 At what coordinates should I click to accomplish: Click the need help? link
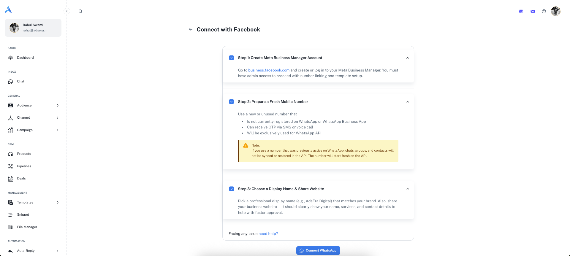(268, 234)
